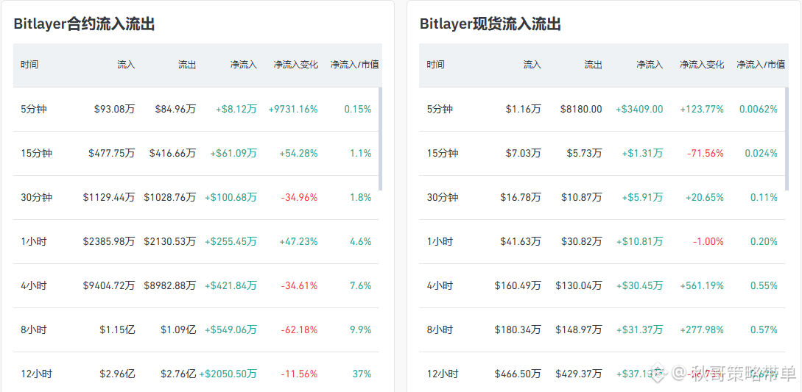Click the +47.23% change value

299,242
